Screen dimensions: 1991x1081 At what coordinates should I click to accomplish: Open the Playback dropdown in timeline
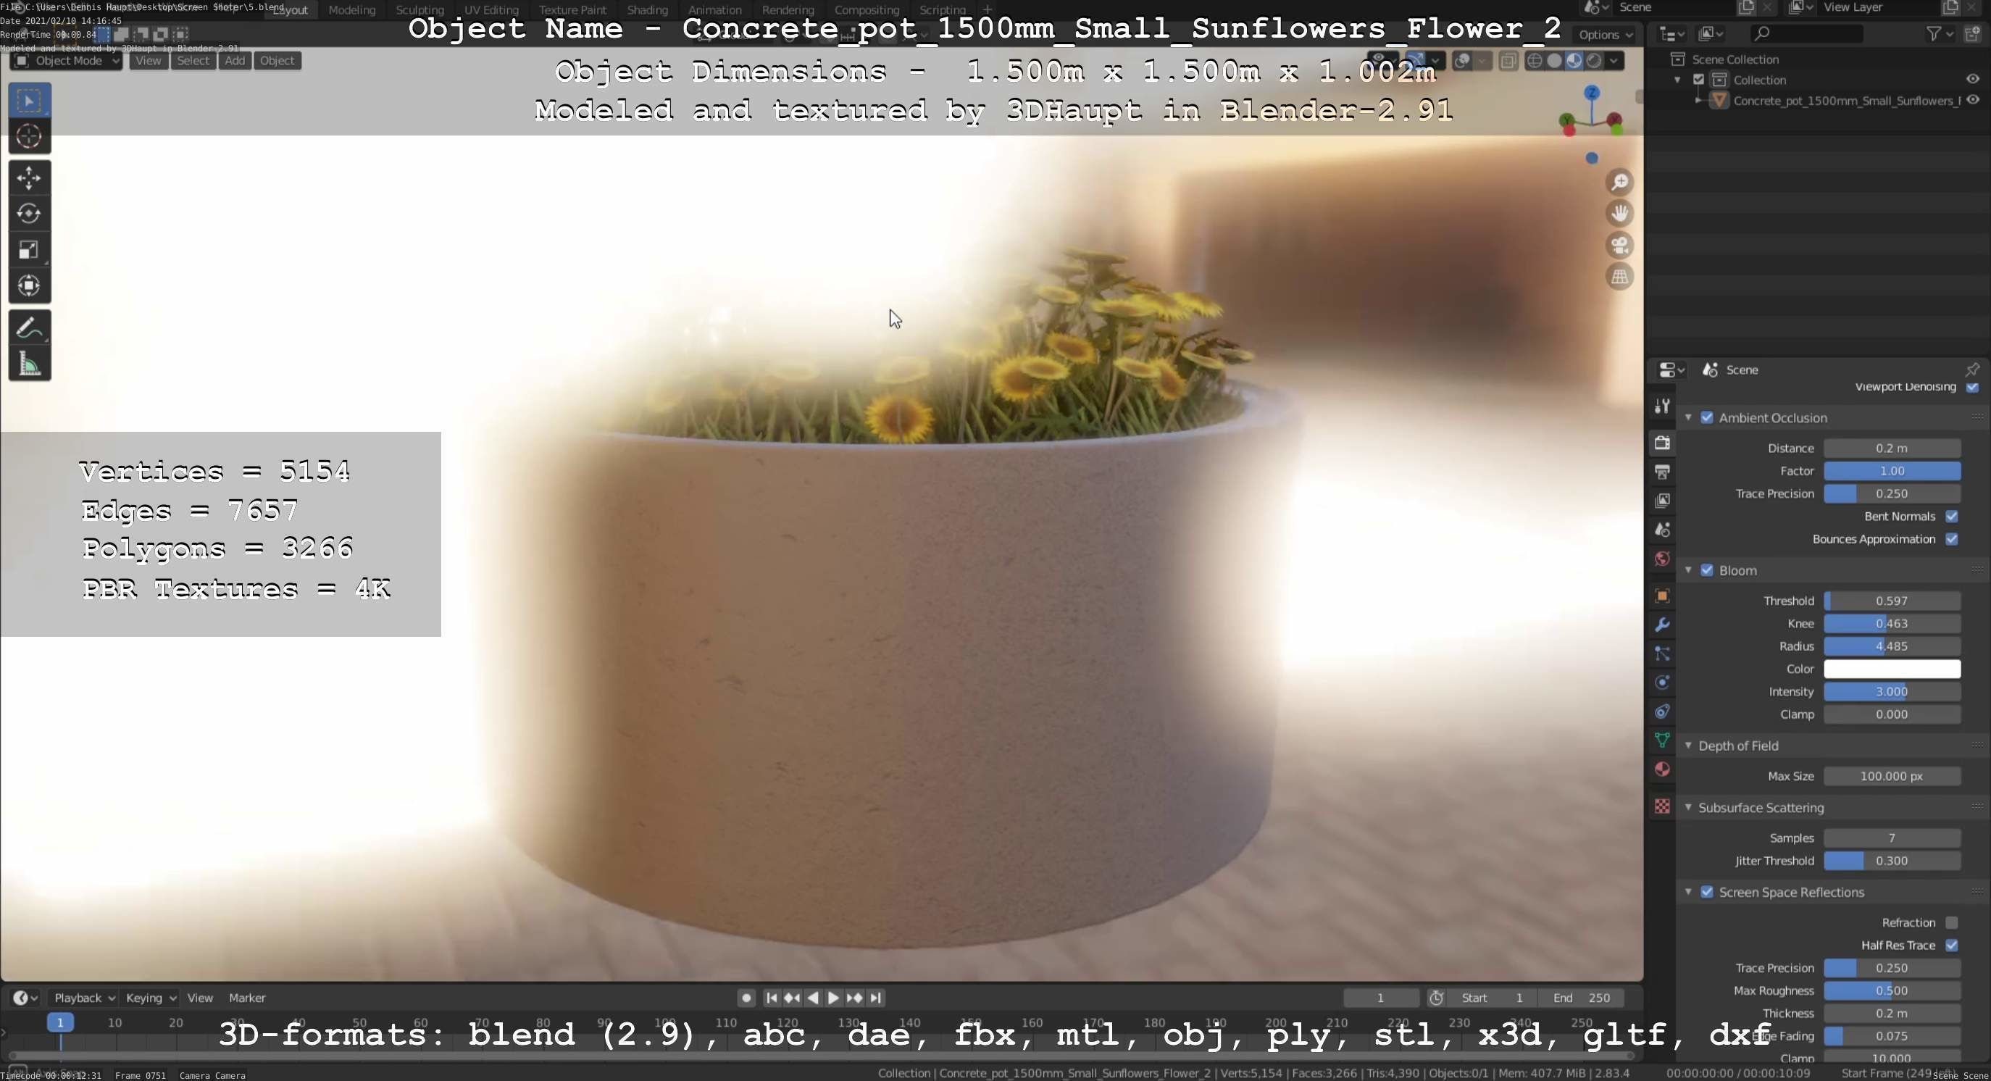(x=83, y=998)
